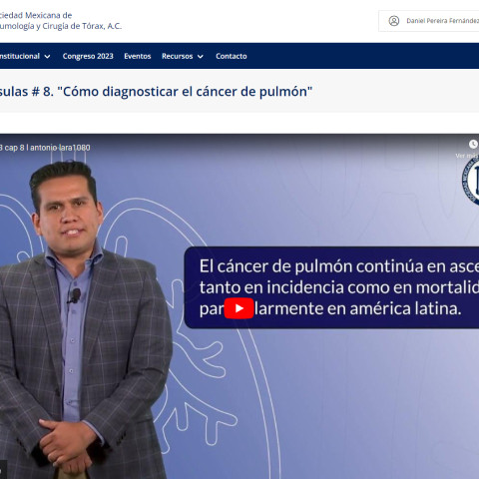Open the Congreso 2023 menu item

click(x=88, y=56)
